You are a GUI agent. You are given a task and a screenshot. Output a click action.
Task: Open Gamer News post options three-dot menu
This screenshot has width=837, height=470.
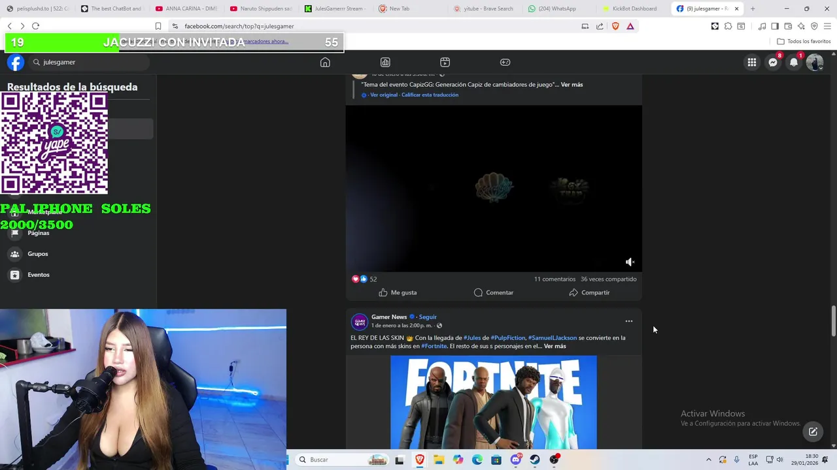pyautogui.click(x=629, y=321)
